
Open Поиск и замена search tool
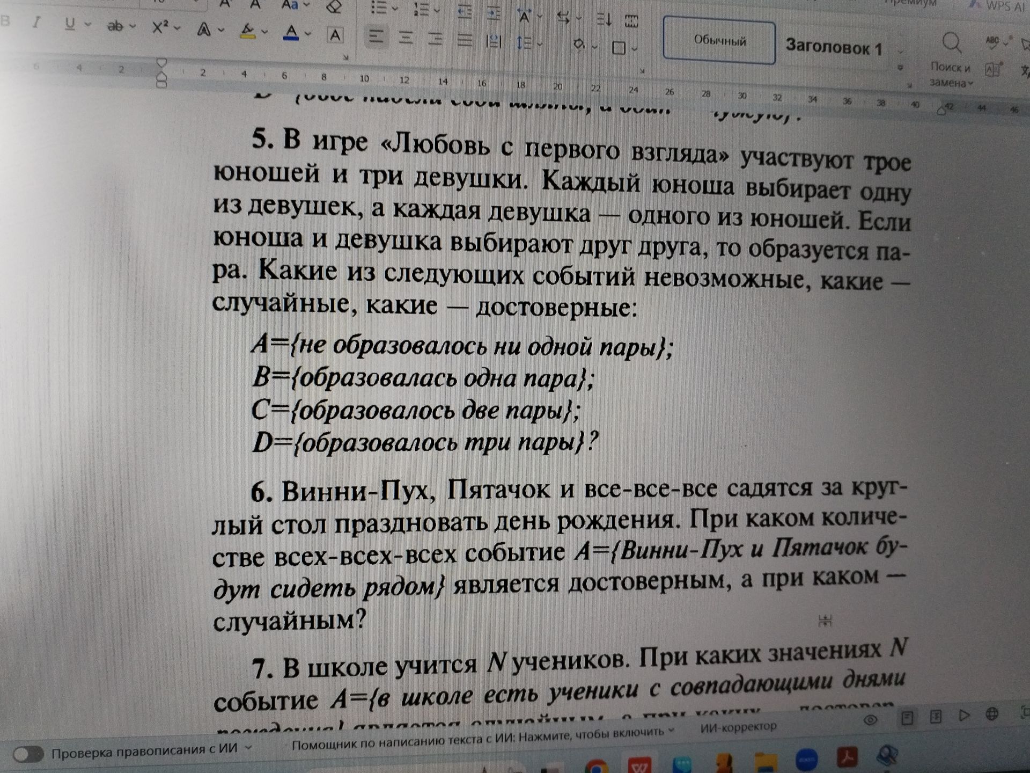point(951,59)
